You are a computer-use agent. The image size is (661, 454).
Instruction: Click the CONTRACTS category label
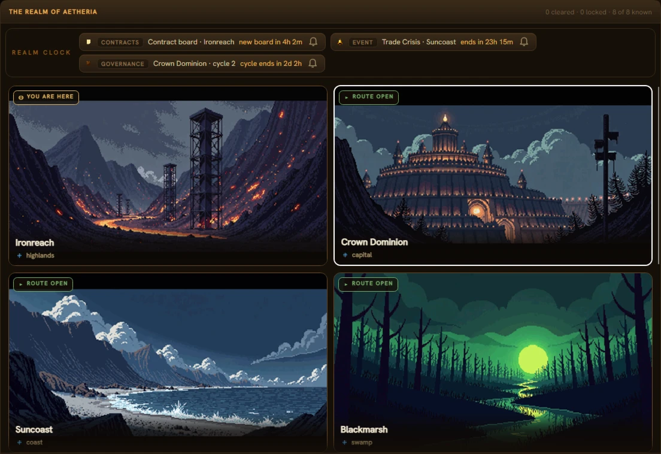(x=120, y=42)
